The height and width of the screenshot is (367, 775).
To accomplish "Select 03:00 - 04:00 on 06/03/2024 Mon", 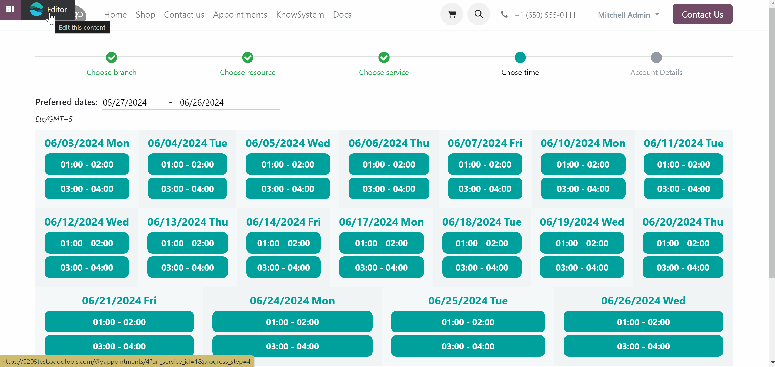I will 87,189.
